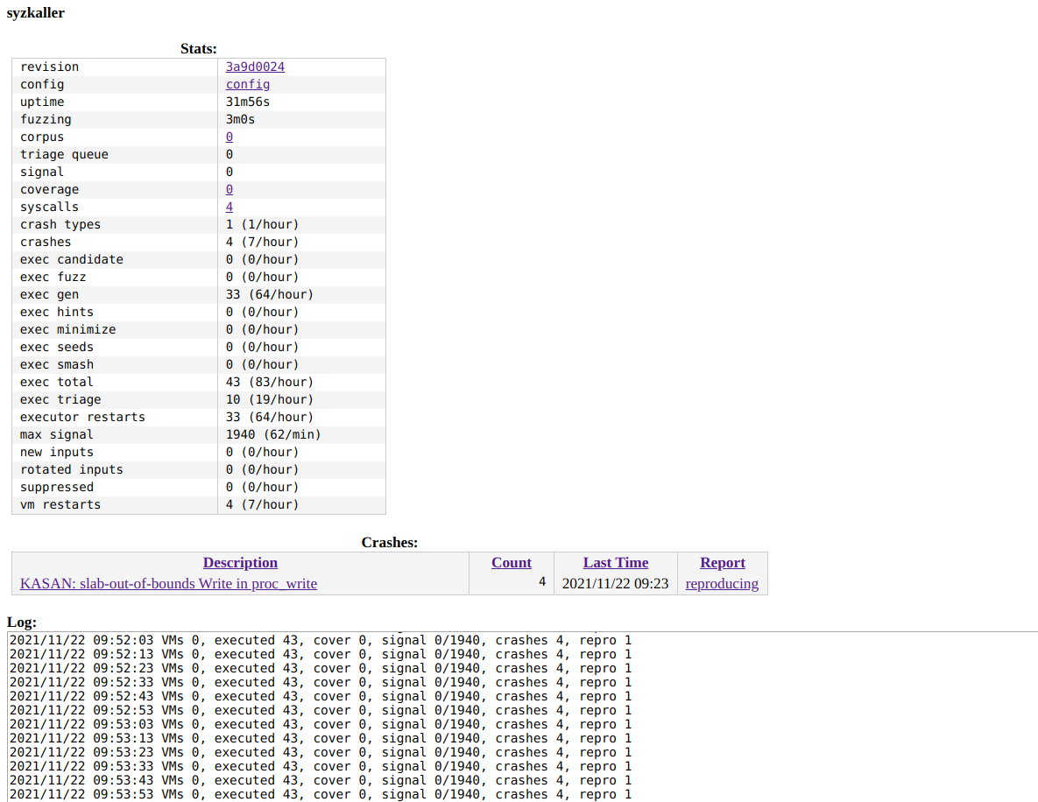Click the log line timestamped 09:52:03
This screenshot has width=1038, height=802.
(x=320, y=640)
